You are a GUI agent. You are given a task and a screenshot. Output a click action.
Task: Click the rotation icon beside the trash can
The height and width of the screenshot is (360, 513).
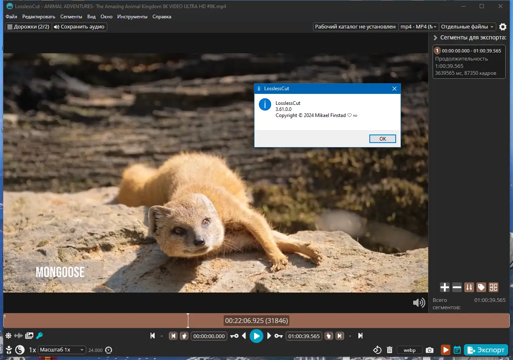pos(377,350)
